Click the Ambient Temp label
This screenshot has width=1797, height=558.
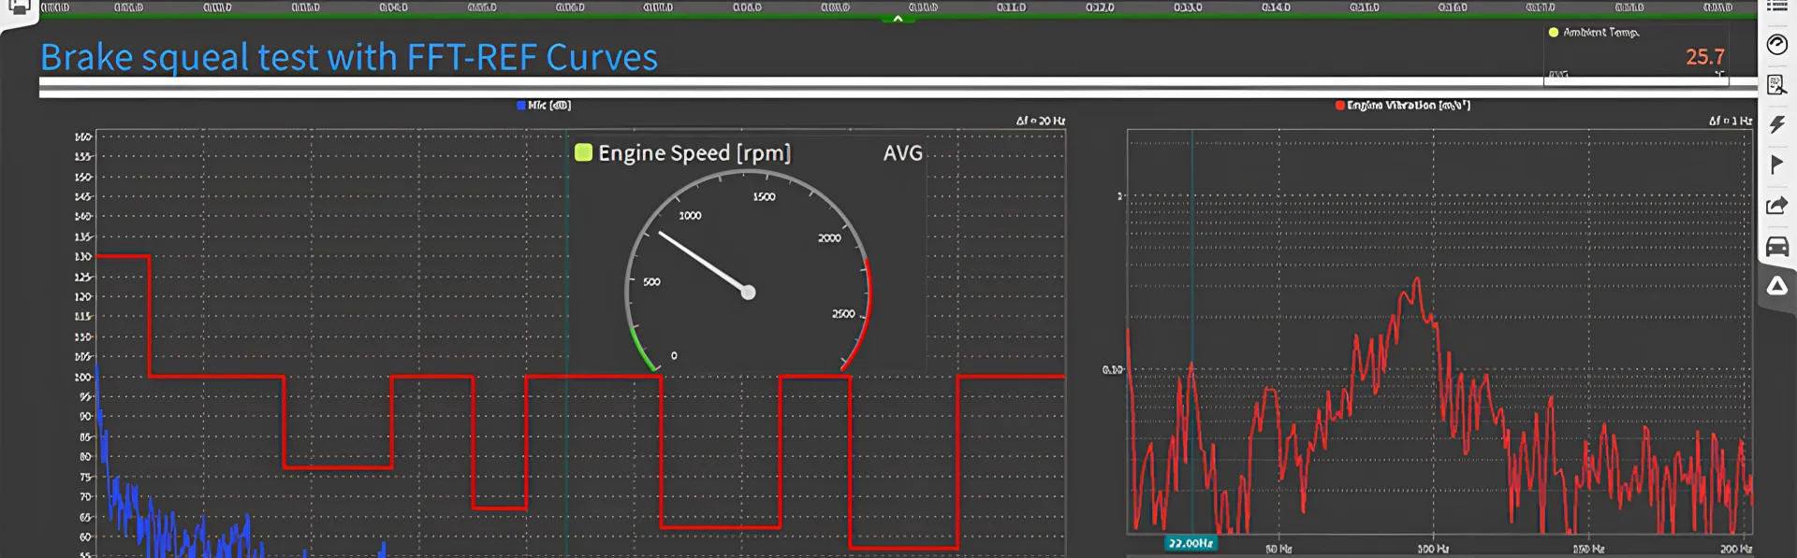1600,32
